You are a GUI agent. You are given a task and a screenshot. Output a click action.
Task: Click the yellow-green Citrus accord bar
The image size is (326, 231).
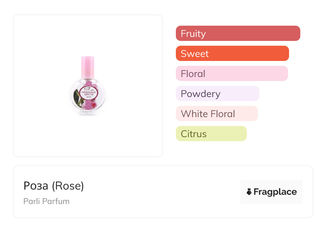click(x=211, y=134)
